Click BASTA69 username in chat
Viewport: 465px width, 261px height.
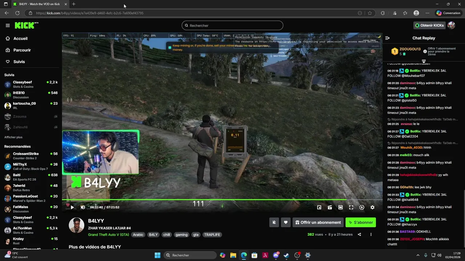tap(407, 232)
